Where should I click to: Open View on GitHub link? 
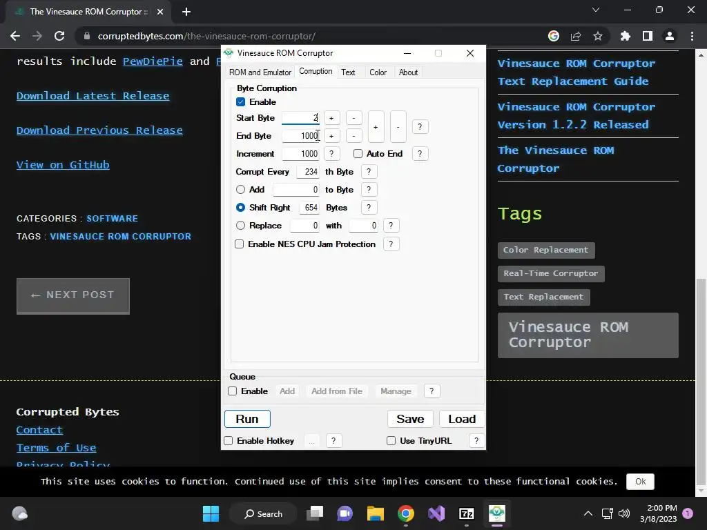[x=63, y=165]
